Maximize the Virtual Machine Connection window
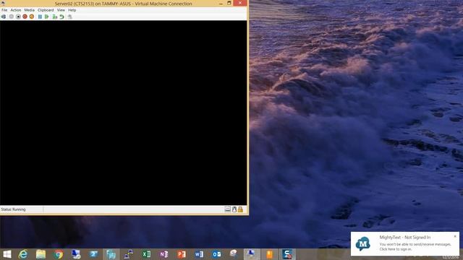Screen dimensions: 463x260 (x=229, y=3)
